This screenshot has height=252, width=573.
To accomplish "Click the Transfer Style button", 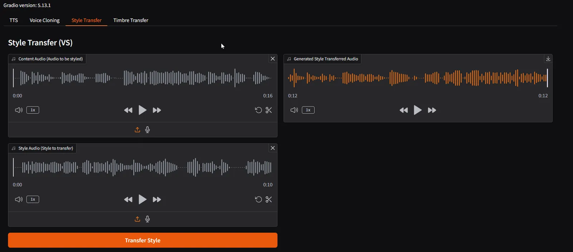I will pos(143,240).
